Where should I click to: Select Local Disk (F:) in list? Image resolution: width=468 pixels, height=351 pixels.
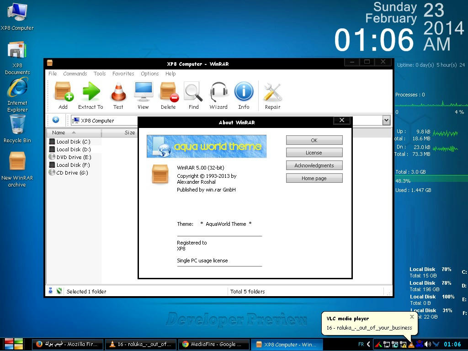click(69, 165)
